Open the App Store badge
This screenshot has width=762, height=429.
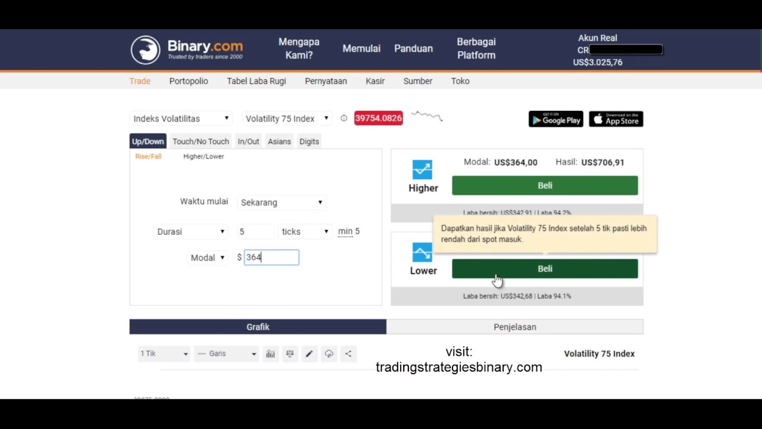(x=616, y=119)
